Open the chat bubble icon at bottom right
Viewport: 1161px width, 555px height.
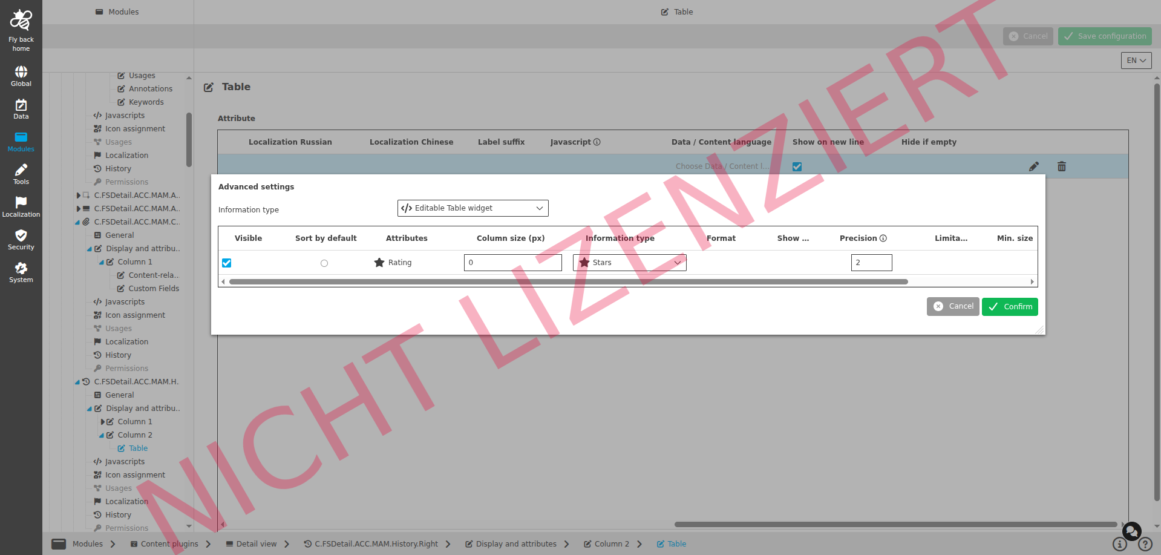[x=1131, y=531]
